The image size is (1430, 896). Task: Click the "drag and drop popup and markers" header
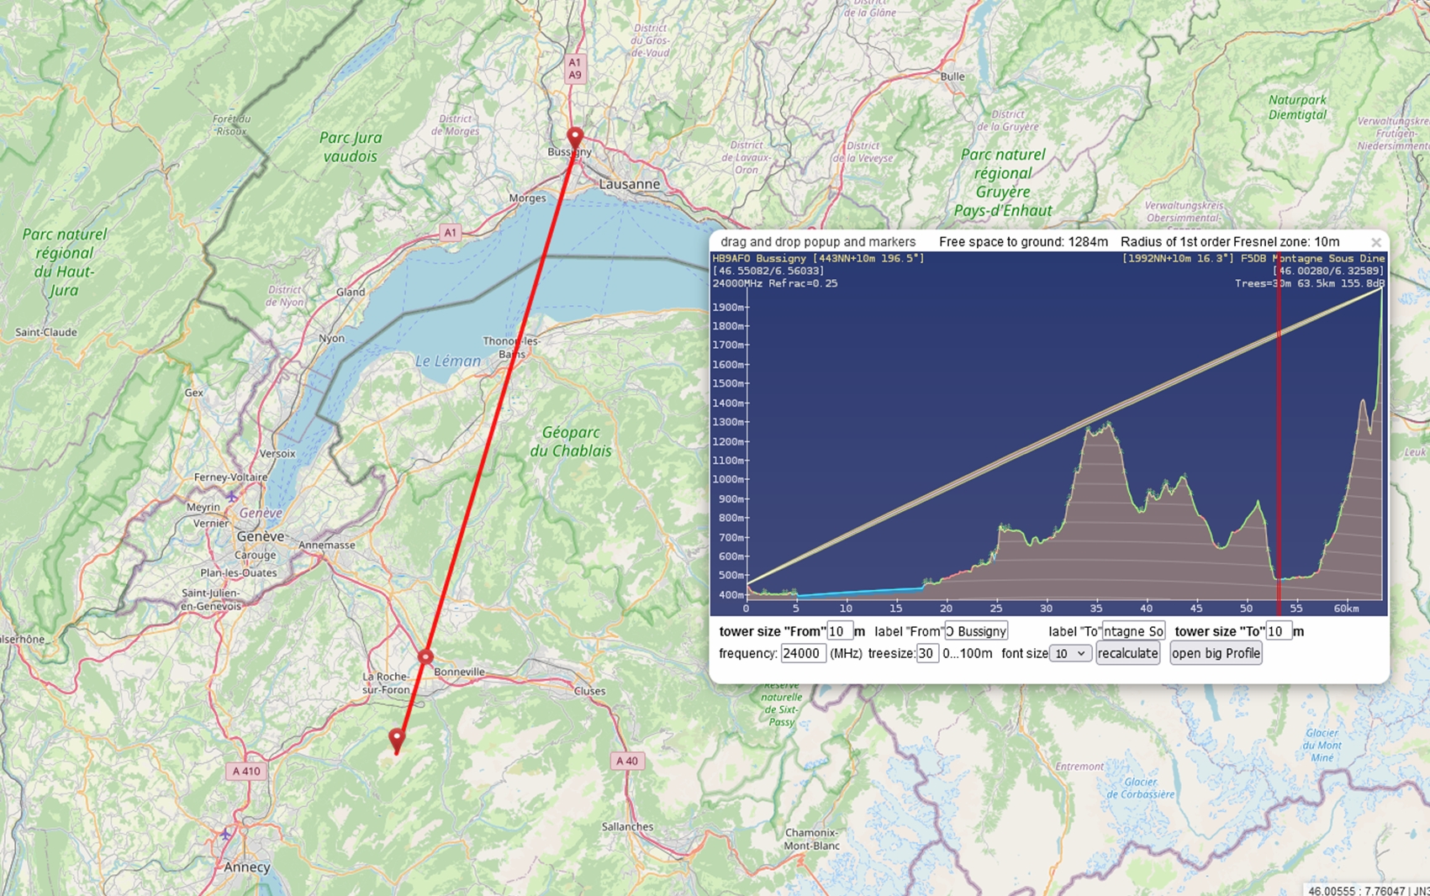pos(818,242)
